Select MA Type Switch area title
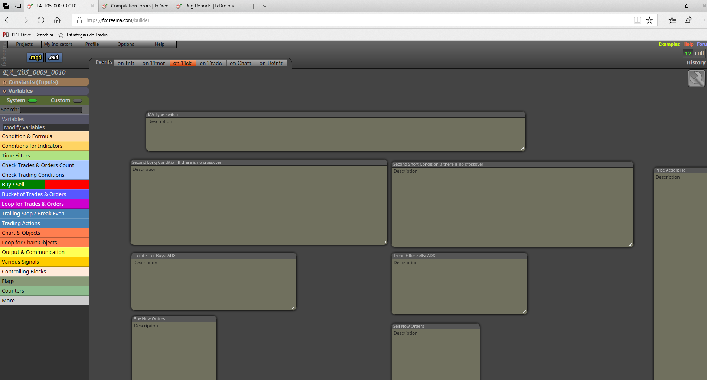The width and height of the screenshot is (707, 380). 163,114
